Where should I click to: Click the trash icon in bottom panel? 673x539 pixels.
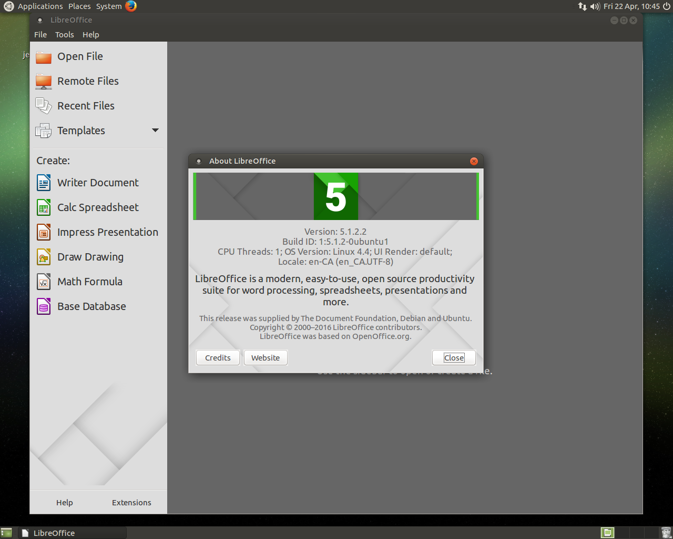point(666,533)
